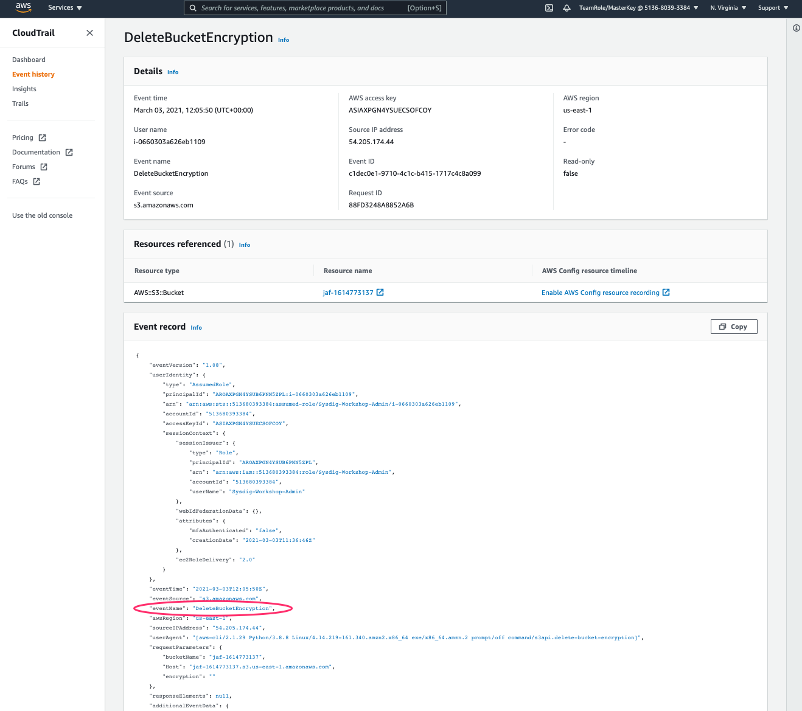
Task: Select AWS Config resource timeline header
Action: click(590, 271)
